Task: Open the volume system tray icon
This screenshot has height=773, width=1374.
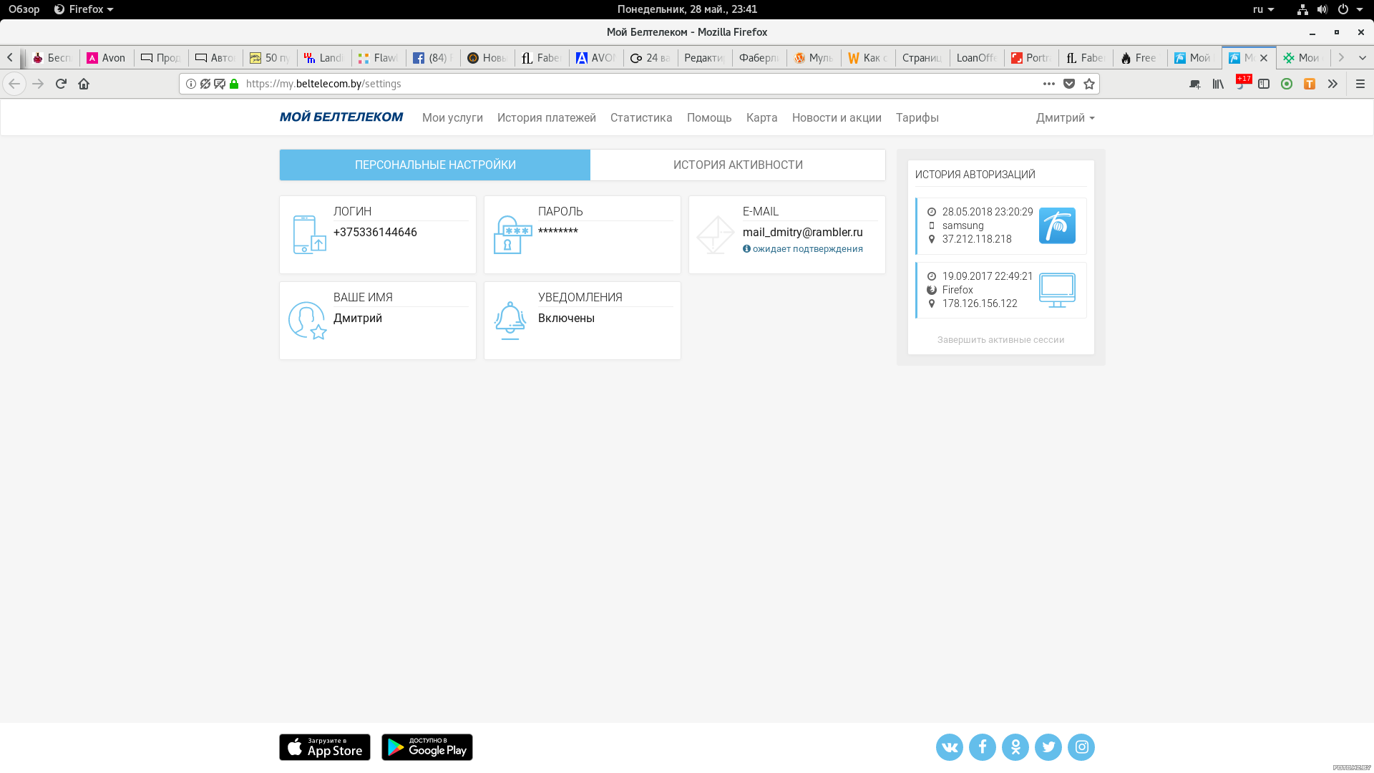Action: tap(1322, 9)
